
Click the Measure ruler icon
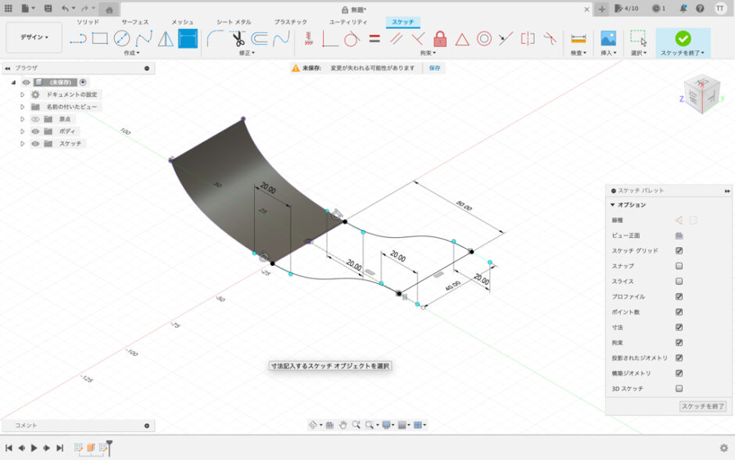579,38
